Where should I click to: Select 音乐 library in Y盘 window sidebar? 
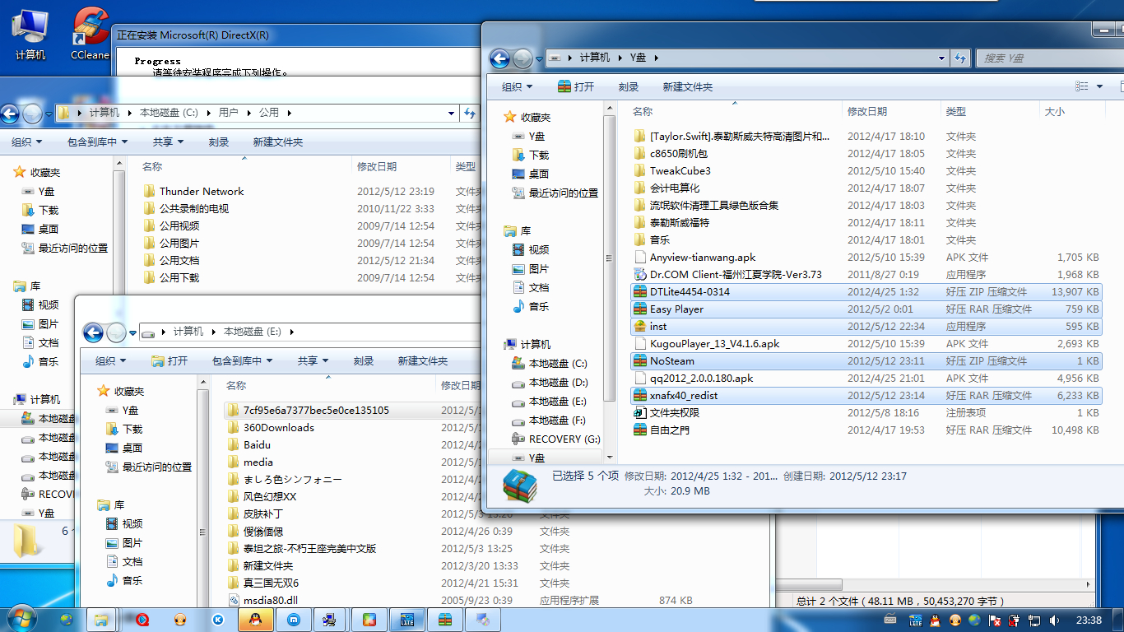(531, 306)
